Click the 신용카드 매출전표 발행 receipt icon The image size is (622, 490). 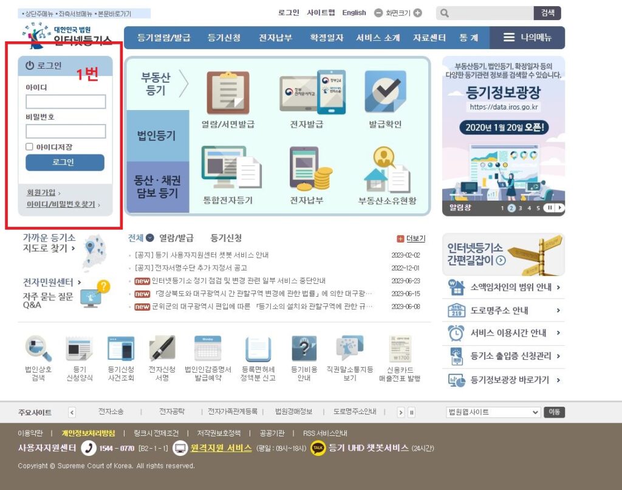[x=400, y=348]
